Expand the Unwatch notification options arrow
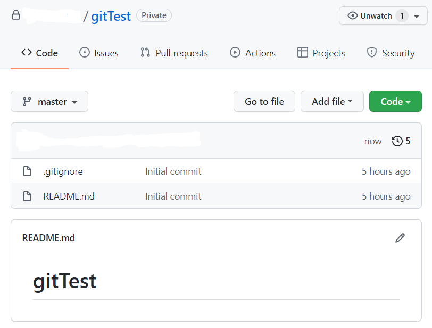Viewport: 432px width, 328px height. click(417, 17)
